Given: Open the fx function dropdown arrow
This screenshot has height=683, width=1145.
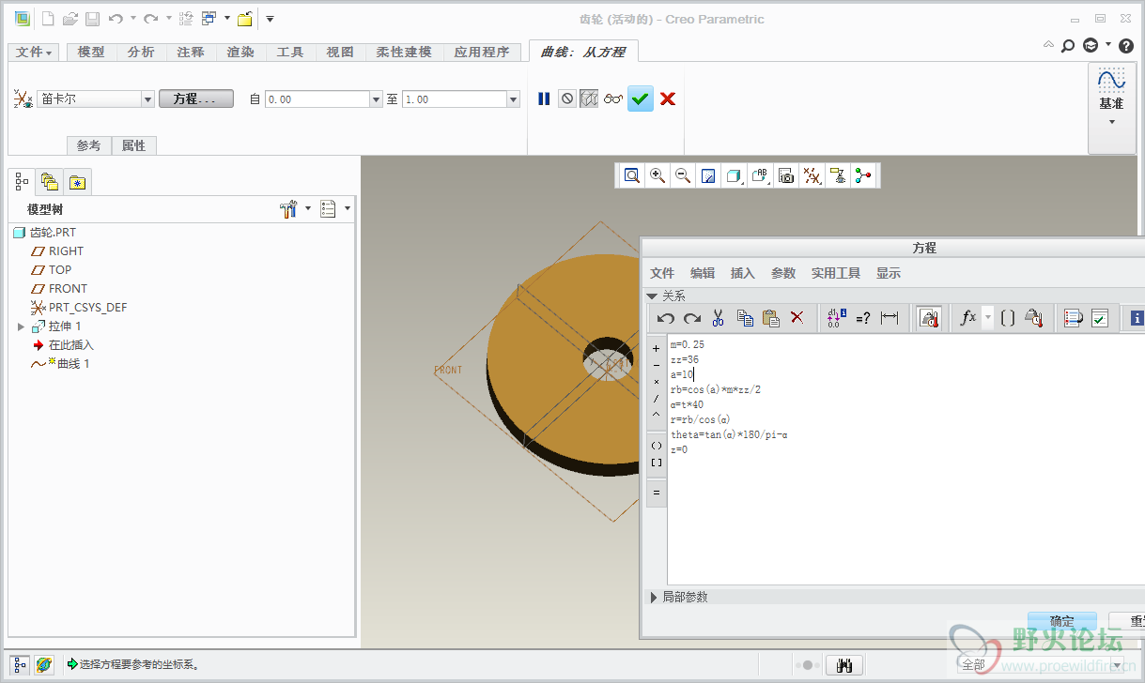Looking at the screenshot, I should 987,318.
